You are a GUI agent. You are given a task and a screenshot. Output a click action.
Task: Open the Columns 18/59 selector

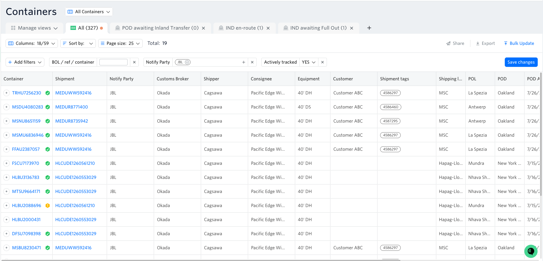coord(32,43)
